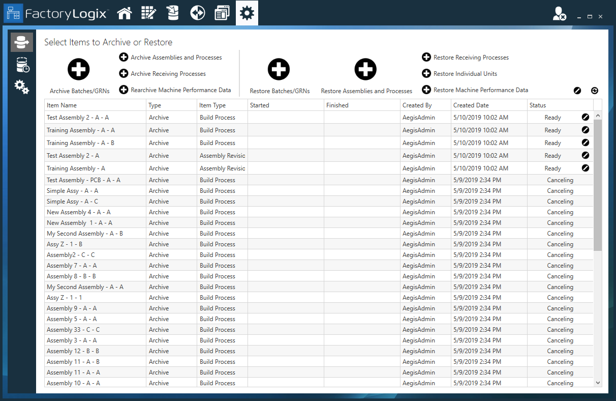Click Restore Batches/GRNs plus button
Screen dimensions: 616x401
click(x=279, y=69)
